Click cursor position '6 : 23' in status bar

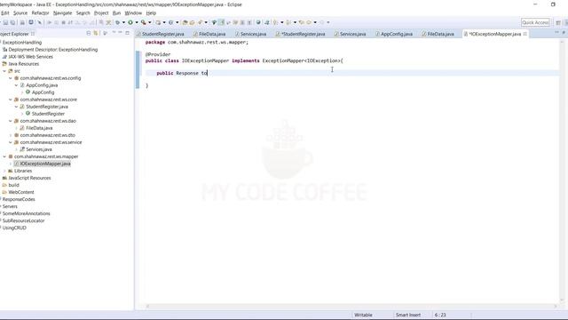[440, 315]
